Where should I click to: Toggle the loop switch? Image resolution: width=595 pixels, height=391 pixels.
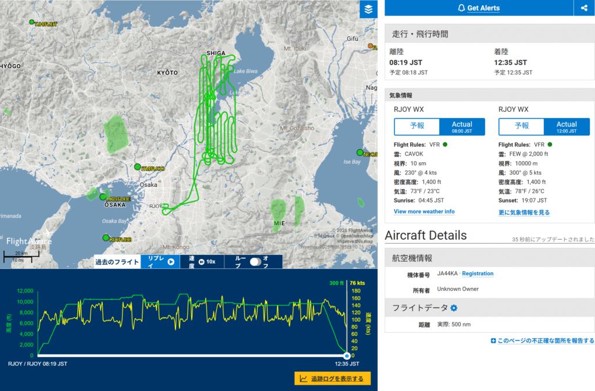pos(255,262)
